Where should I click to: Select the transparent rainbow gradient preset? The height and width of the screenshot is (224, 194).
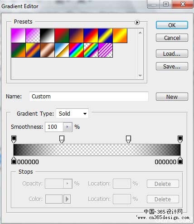tap(91, 50)
